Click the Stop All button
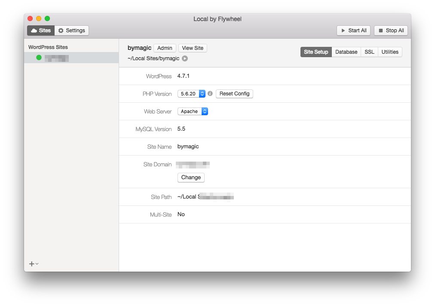 pos(391,31)
